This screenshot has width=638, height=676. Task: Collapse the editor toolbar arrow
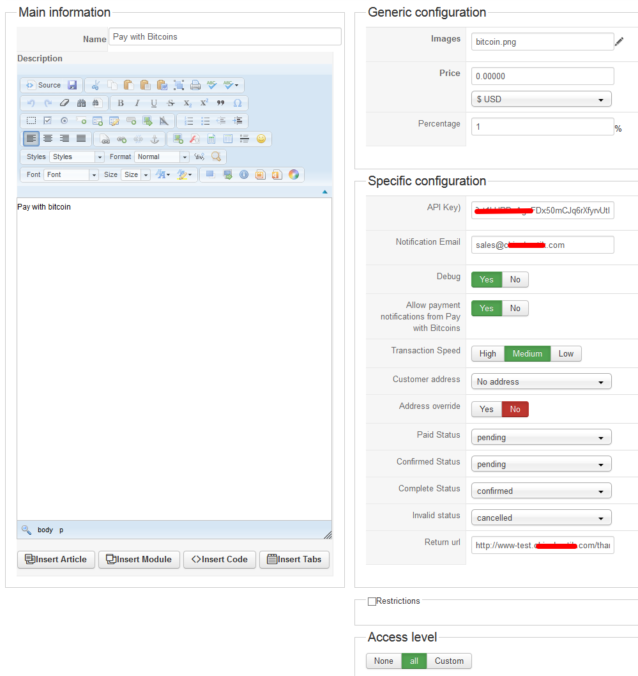pos(325,192)
